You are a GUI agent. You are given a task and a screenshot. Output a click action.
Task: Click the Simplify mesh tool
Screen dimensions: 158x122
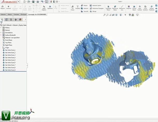pyautogui.click(x=78, y=8)
